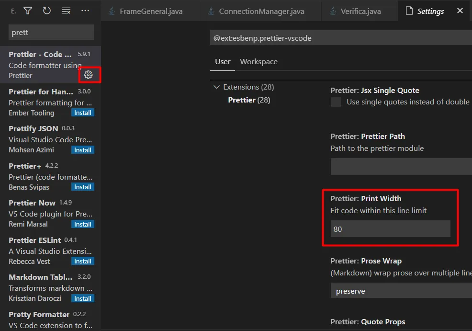The width and height of the screenshot is (472, 331).
Task: Close the Settings tab
Action: [x=460, y=11]
